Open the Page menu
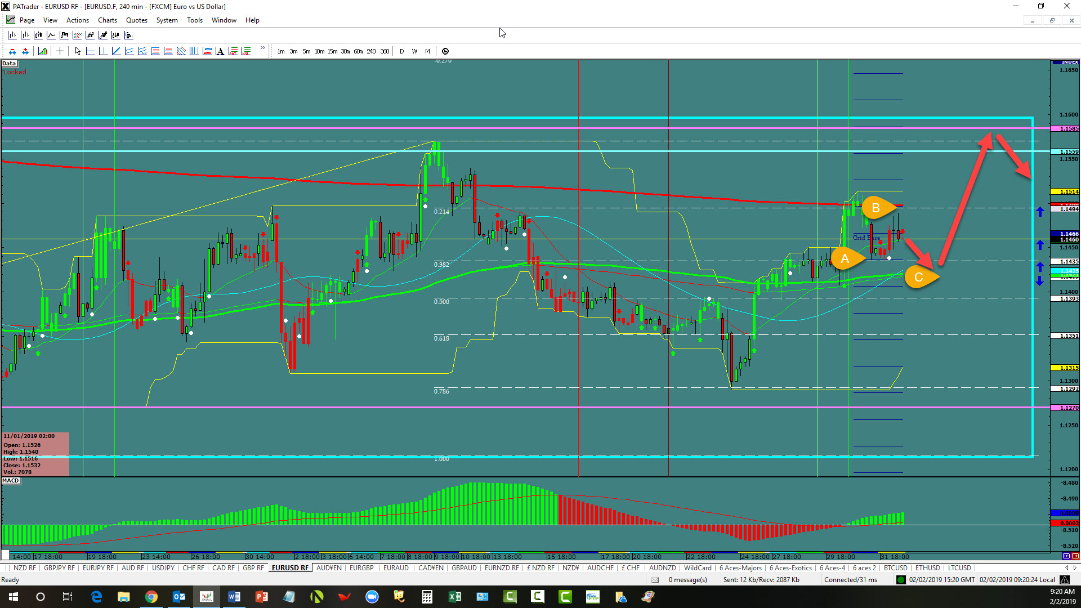Viewport: 1081px width, 608px height. click(x=26, y=20)
